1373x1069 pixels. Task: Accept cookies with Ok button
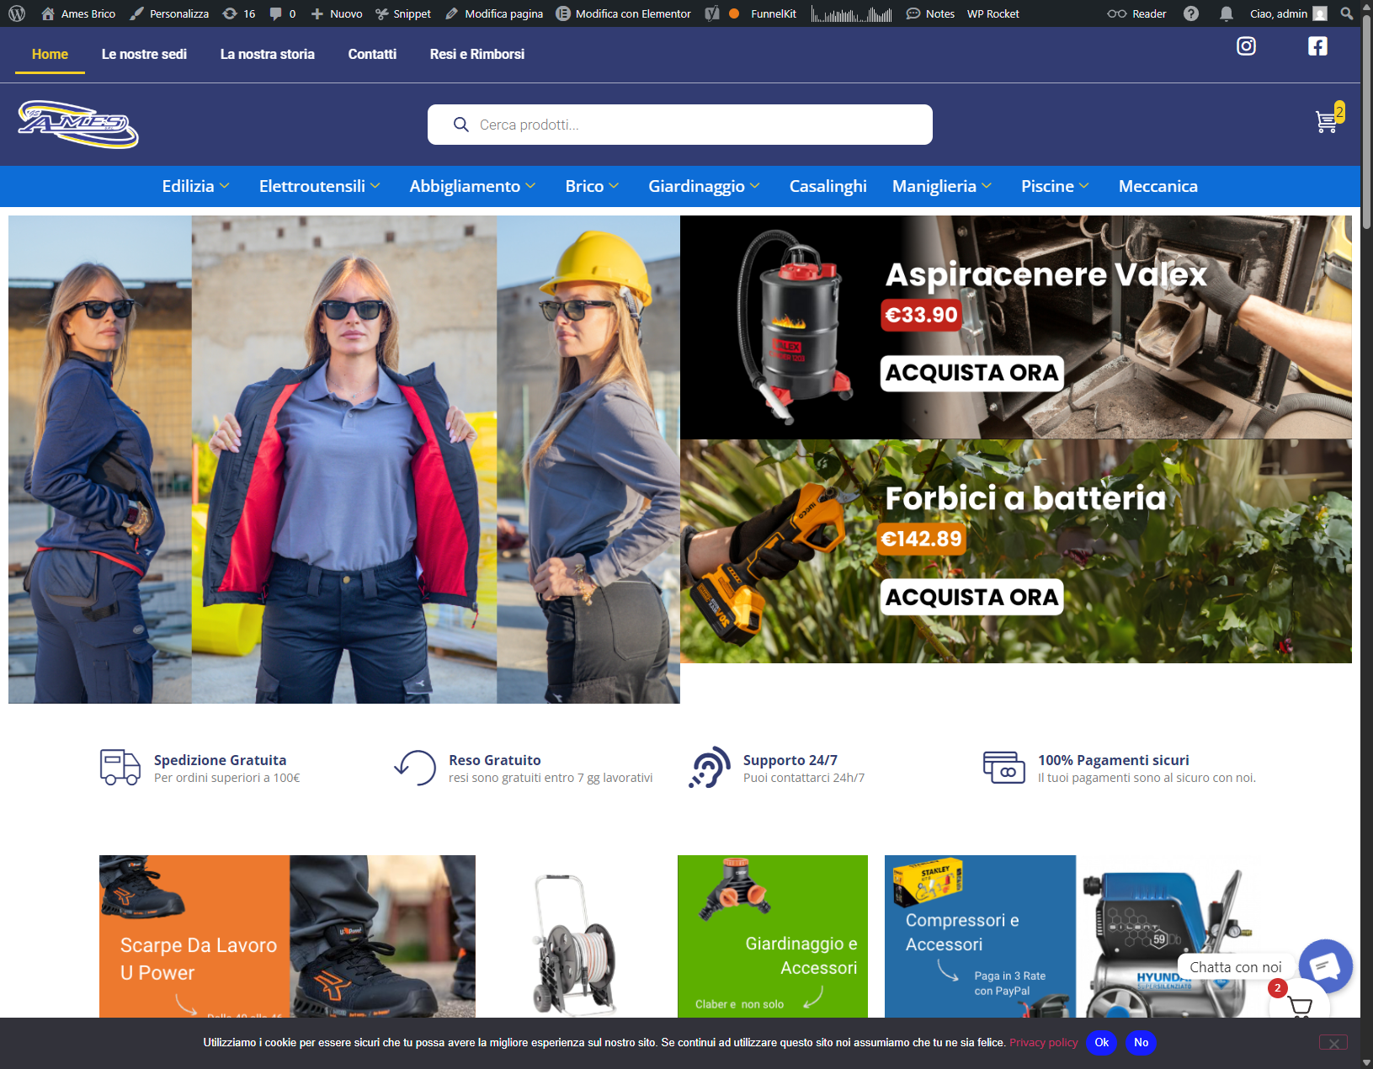pyautogui.click(x=1101, y=1043)
